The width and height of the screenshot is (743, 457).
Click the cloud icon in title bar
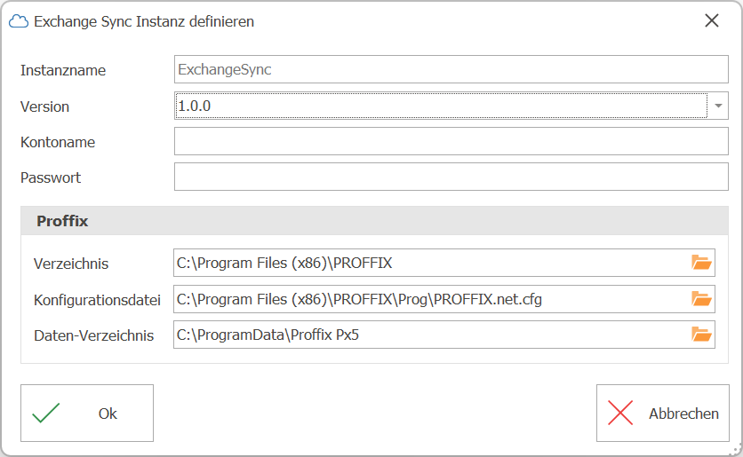pos(19,21)
